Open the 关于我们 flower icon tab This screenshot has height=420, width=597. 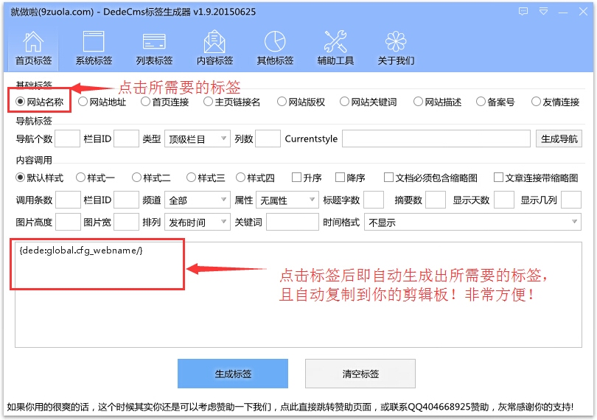pyautogui.click(x=396, y=49)
